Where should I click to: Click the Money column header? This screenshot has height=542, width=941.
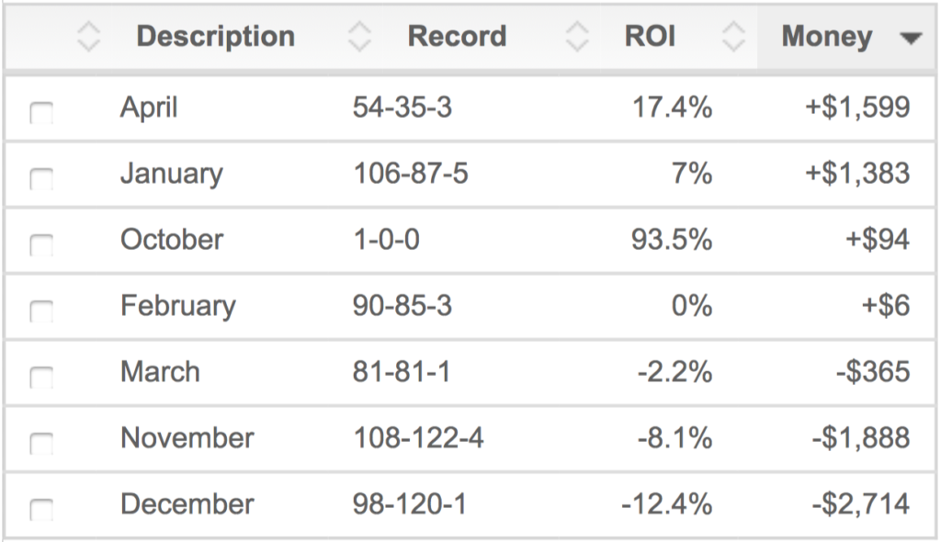coord(827,38)
